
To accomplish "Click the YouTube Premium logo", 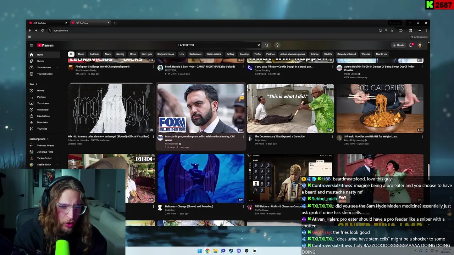I will tap(45, 45).
